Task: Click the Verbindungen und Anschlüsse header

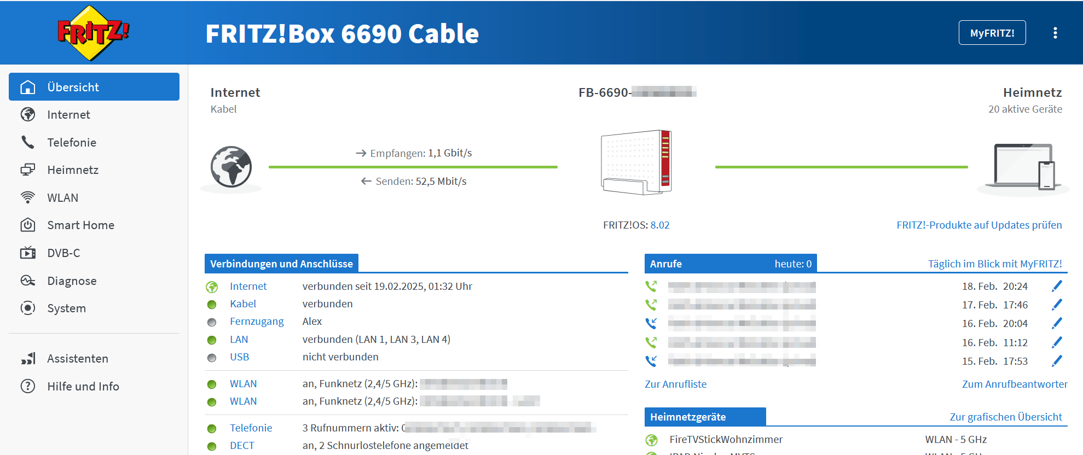Action: pyautogui.click(x=281, y=264)
